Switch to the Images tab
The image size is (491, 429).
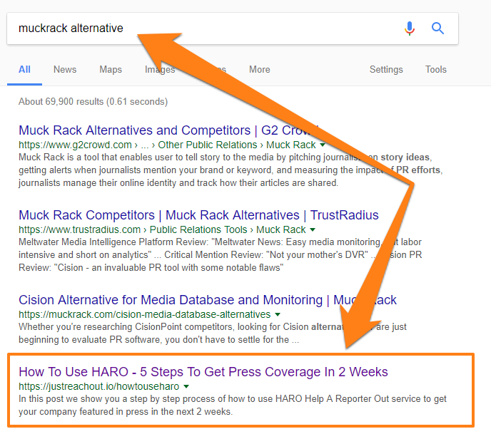[159, 69]
